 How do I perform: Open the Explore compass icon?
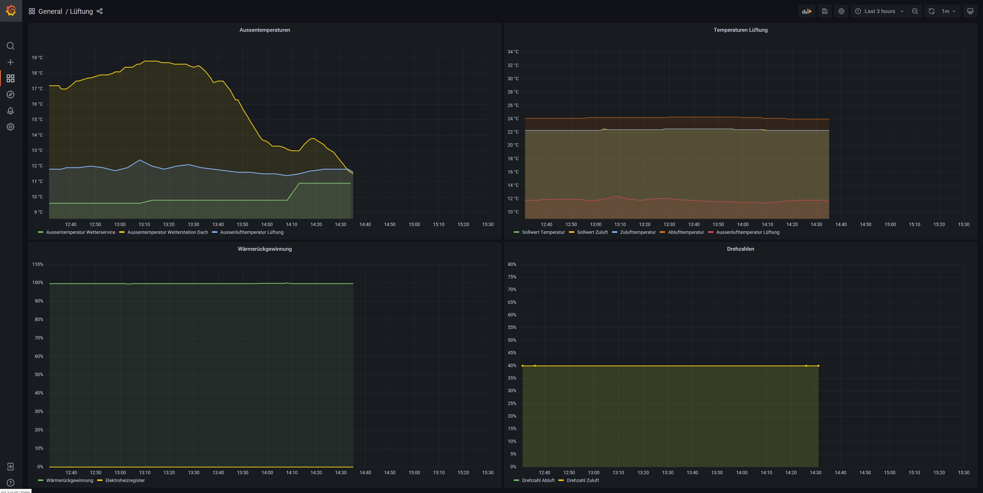click(x=11, y=95)
